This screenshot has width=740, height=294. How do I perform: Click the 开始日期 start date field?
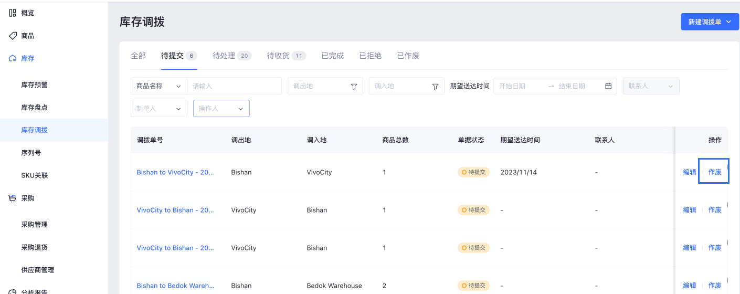pyautogui.click(x=520, y=86)
